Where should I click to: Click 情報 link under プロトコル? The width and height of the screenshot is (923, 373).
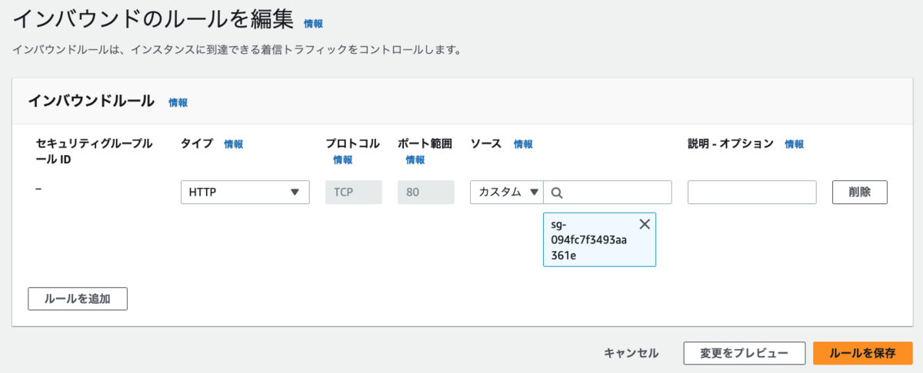(342, 160)
